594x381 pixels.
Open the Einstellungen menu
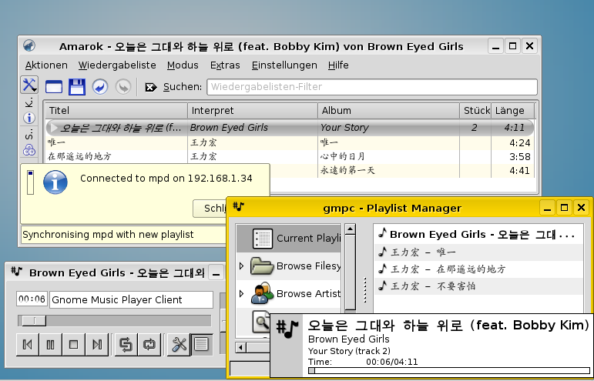coord(284,65)
